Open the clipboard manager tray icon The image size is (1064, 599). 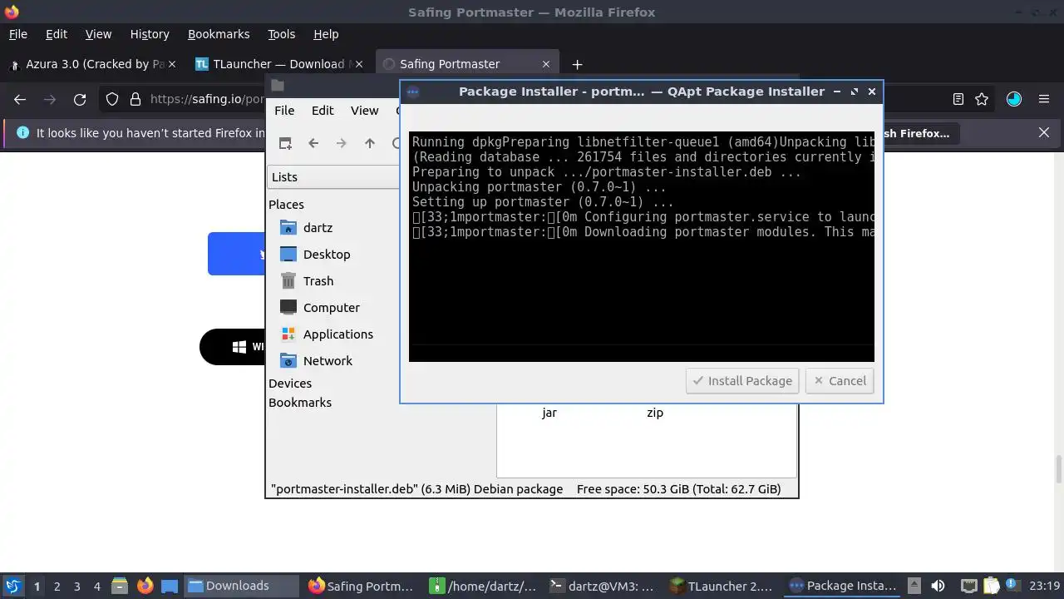tap(991, 586)
